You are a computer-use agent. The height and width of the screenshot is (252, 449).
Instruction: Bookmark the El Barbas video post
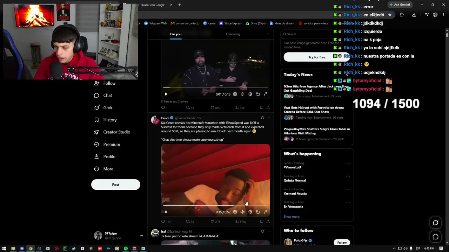click(262, 108)
